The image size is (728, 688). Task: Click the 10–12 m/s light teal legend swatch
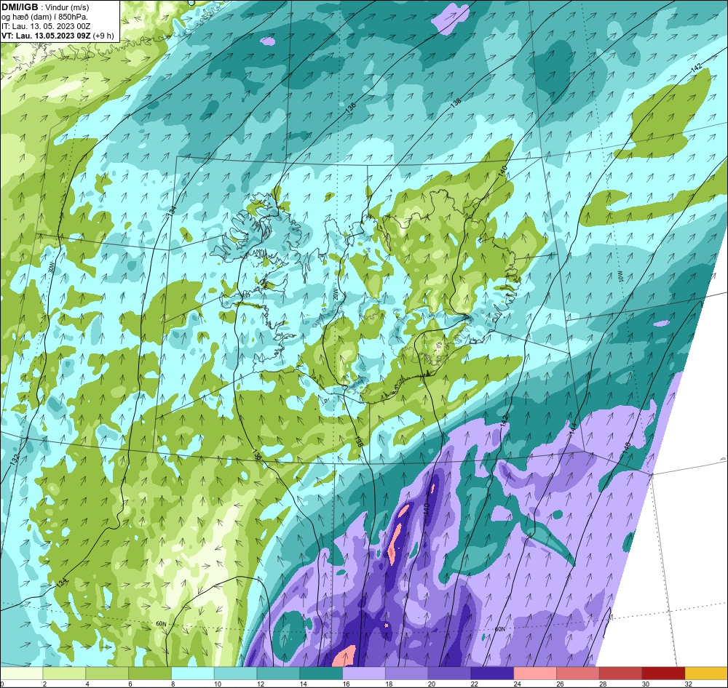click(x=235, y=673)
